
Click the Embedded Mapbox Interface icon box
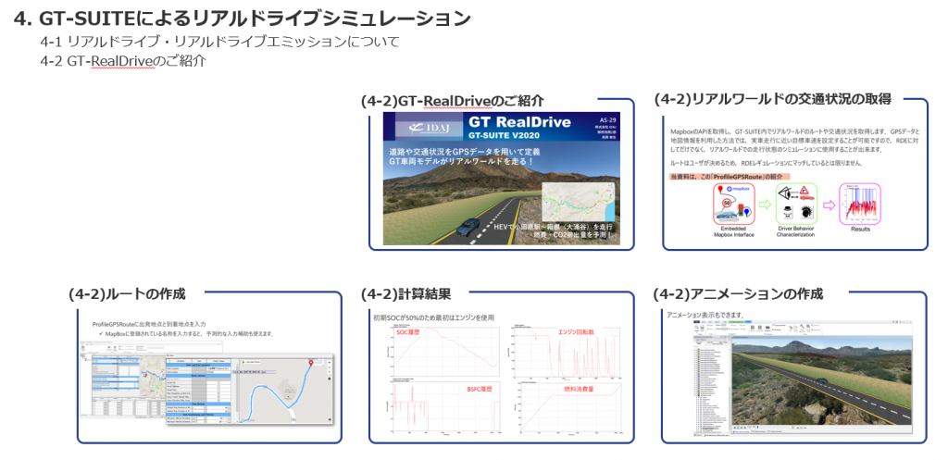click(733, 205)
